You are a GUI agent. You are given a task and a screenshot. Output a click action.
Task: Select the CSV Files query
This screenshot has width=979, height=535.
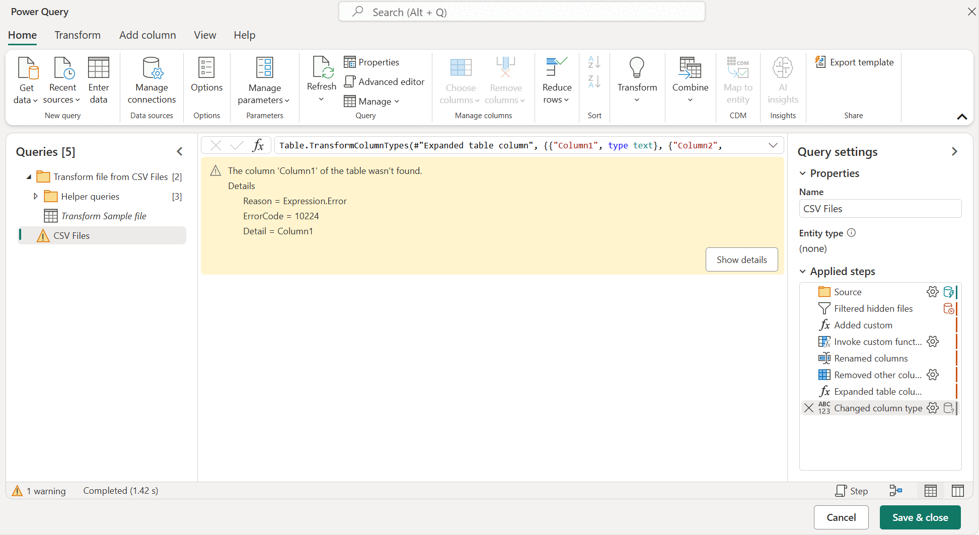pos(102,235)
